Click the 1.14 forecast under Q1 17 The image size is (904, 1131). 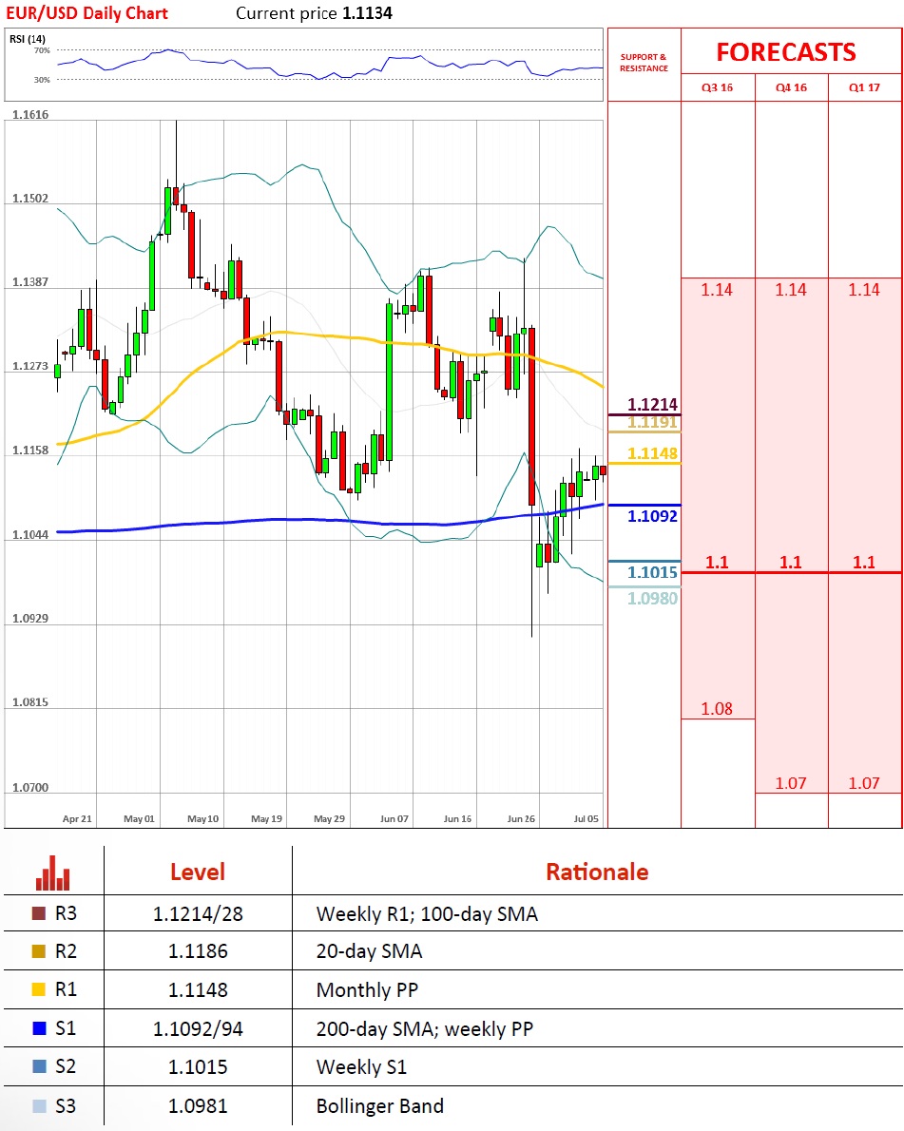[863, 290]
